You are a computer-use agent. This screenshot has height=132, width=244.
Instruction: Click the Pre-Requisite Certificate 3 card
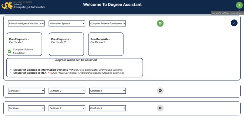(106, 44)
